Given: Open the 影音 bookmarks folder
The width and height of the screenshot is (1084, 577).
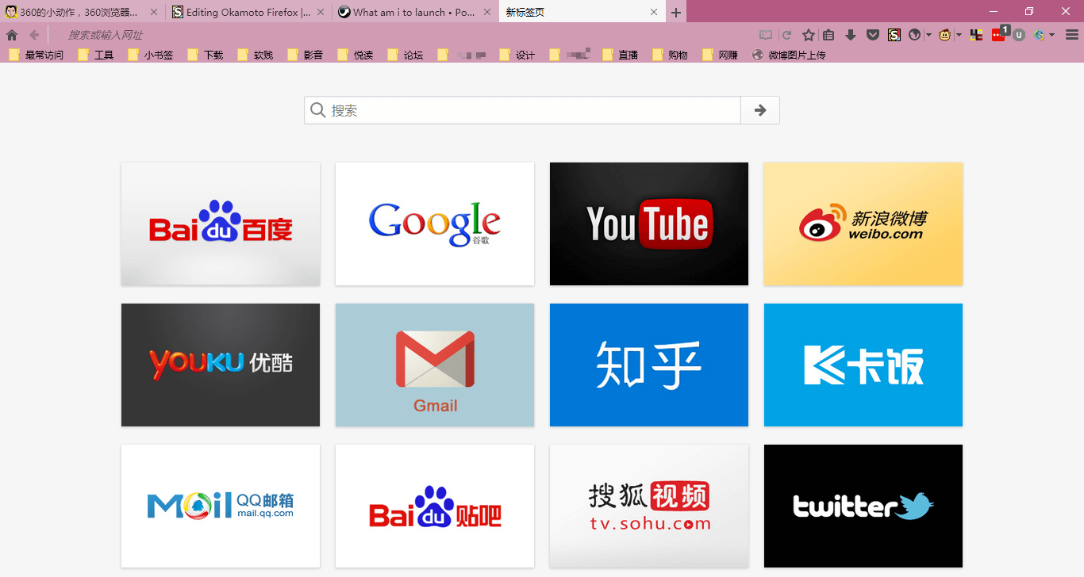Looking at the screenshot, I should point(306,55).
